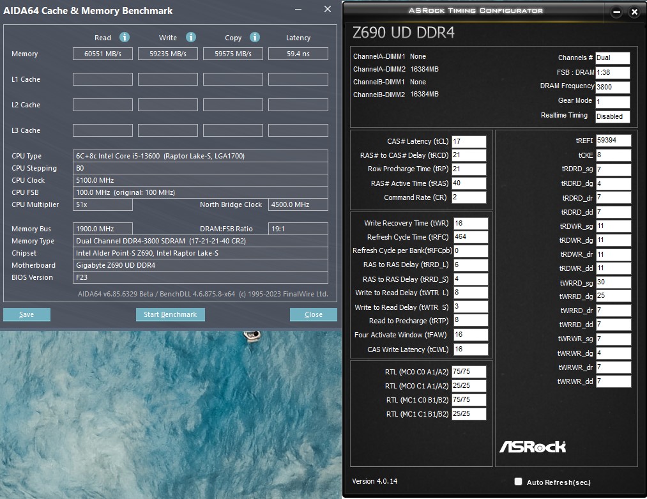
Task: Click the RAS# Active Time (tRAS) 40 field
Action: pos(469,183)
